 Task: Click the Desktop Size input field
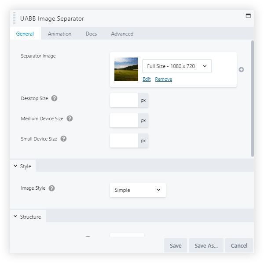124,100
